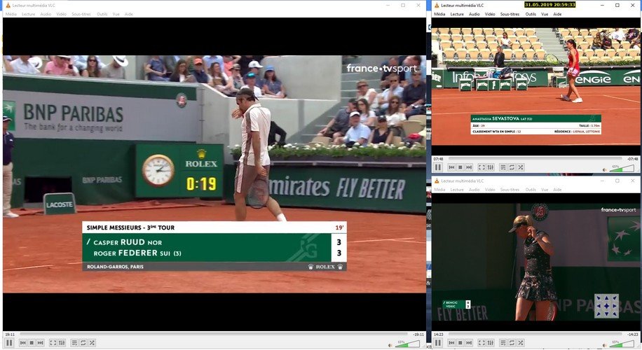642x350 pixels.
Task: Go to next media in Sevastova window
Action: point(469,167)
